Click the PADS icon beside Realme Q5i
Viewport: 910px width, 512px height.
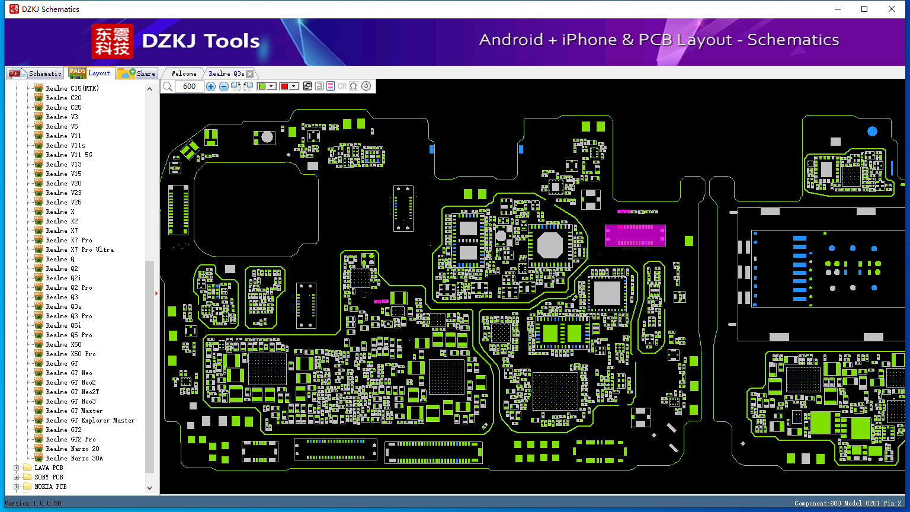(39, 325)
